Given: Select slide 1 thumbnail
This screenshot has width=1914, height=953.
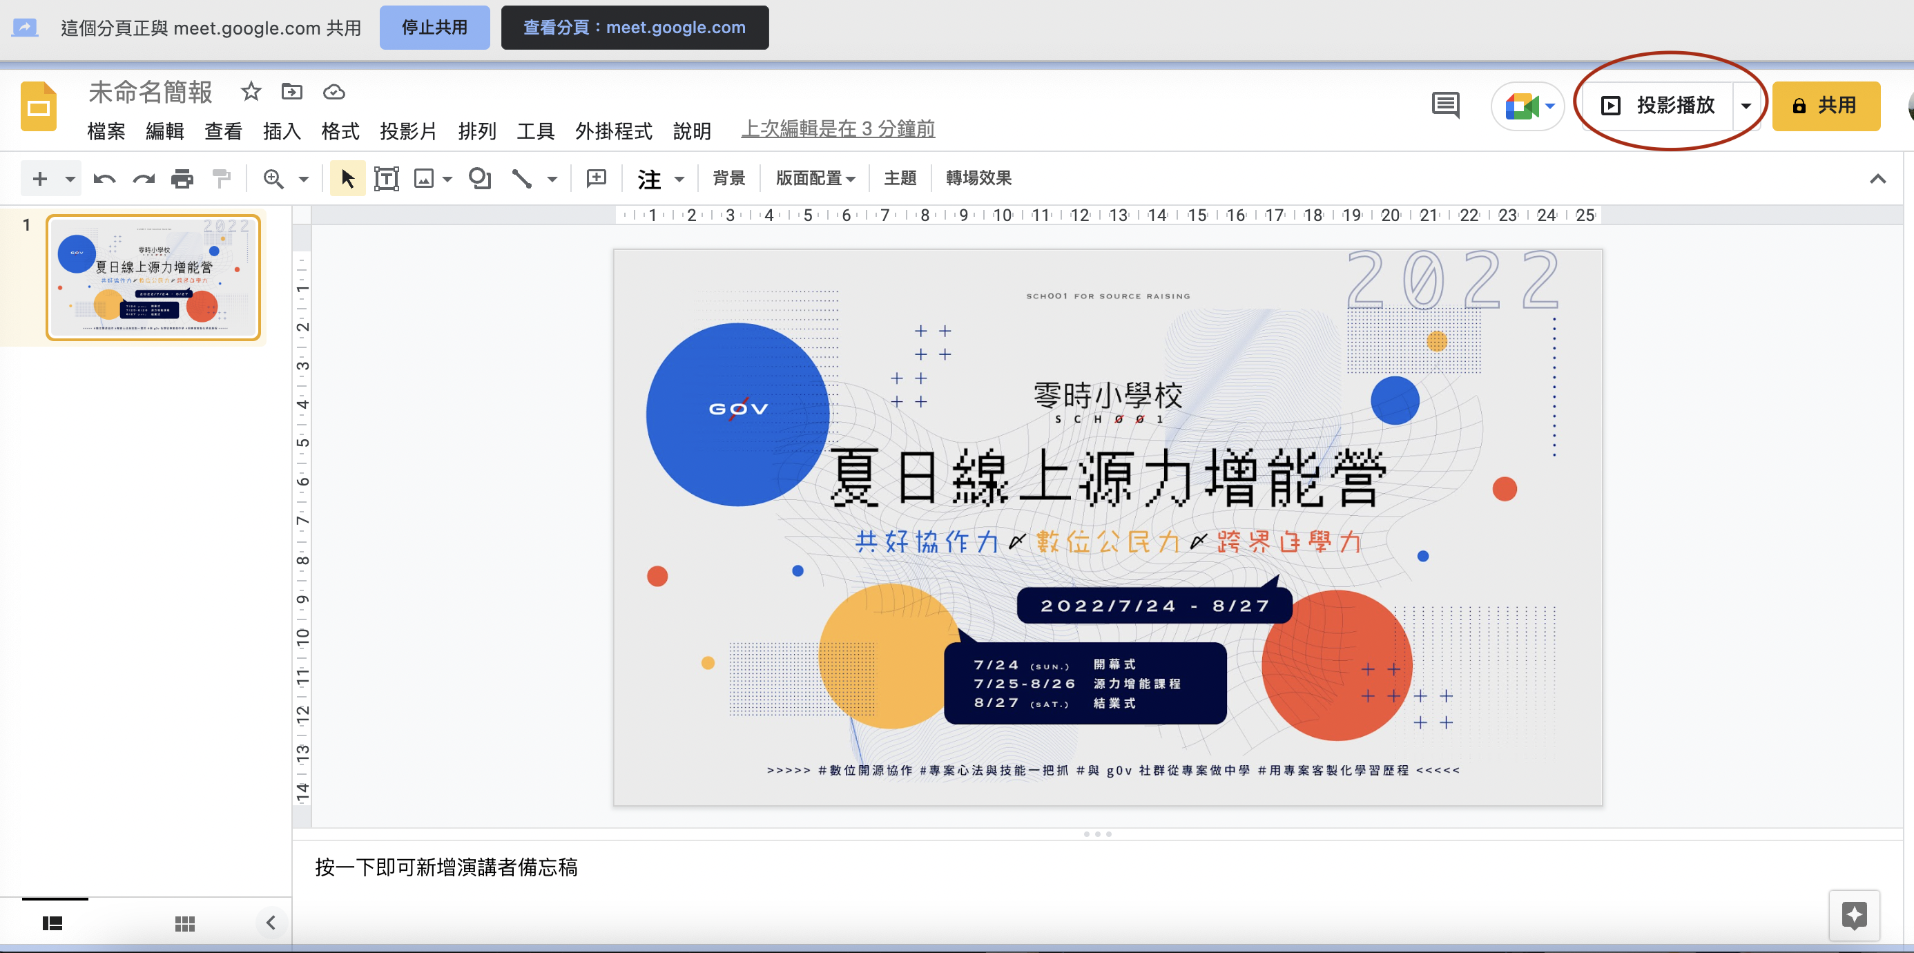Looking at the screenshot, I should pos(153,278).
